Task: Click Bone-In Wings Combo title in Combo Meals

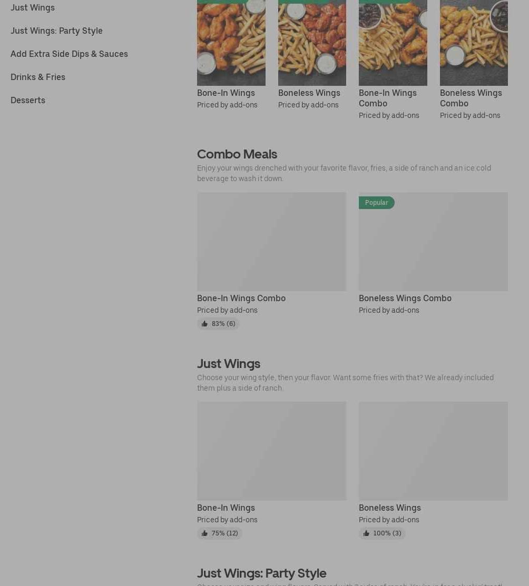Action: click(x=241, y=298)
